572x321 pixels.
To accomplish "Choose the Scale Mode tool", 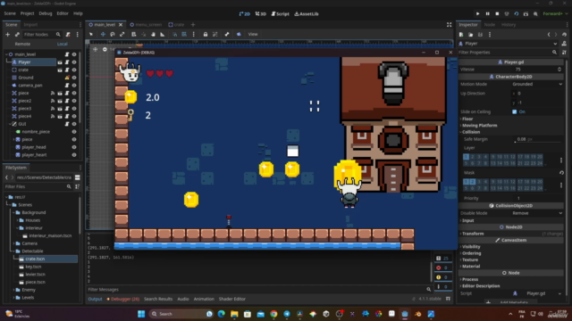I will point(122,34).
